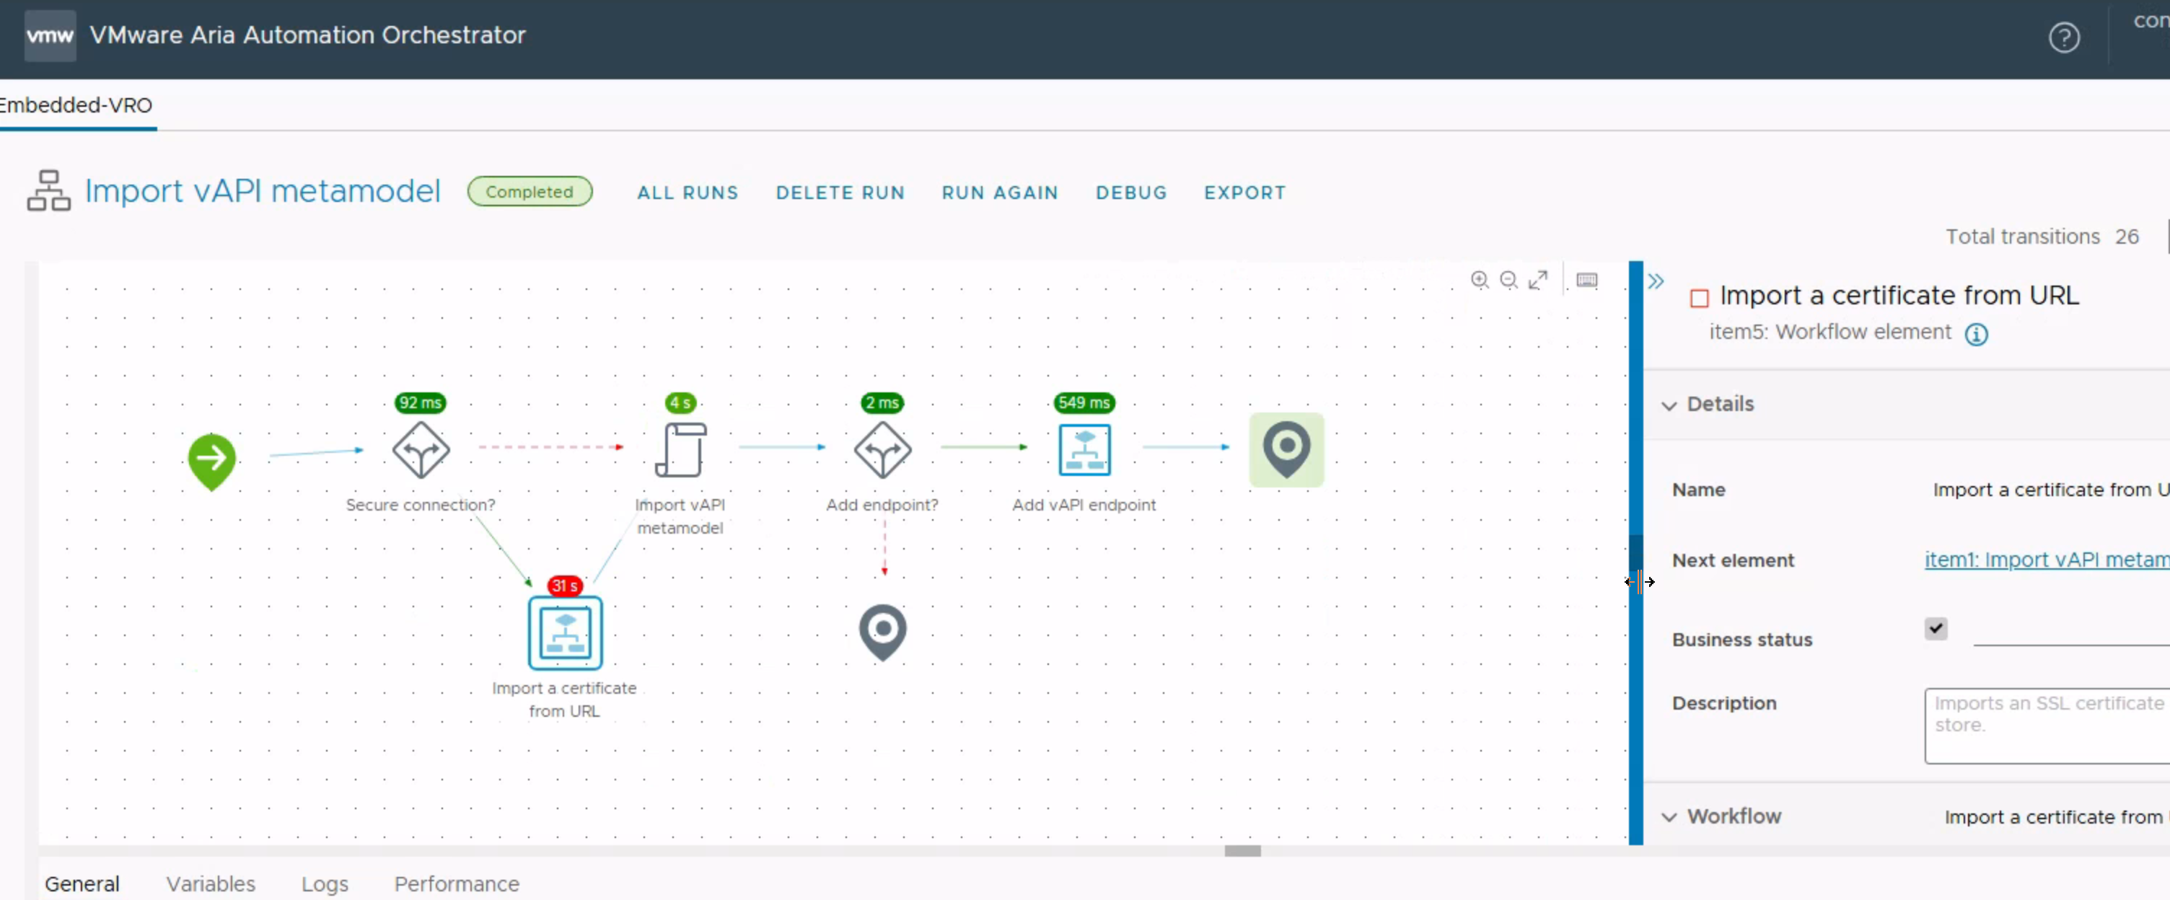Image resolution: width=2170 pixels, height=900 pixels.
Task: Click the red square icon in the panel title
Action: pyautogui.click(x=1699, y=297)
